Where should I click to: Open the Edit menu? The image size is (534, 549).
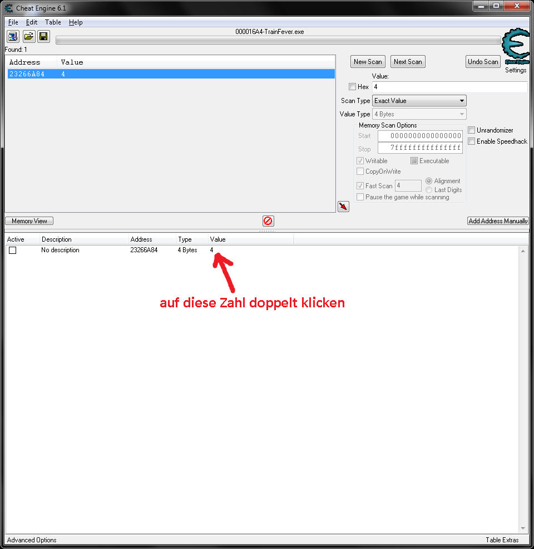(32, 22)
